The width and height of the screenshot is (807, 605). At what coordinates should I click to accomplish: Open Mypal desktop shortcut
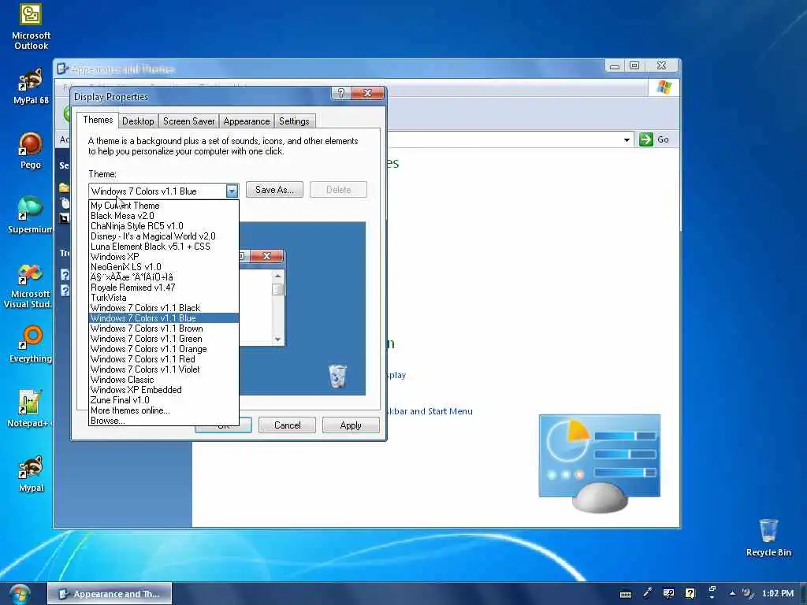coord(31,473)
